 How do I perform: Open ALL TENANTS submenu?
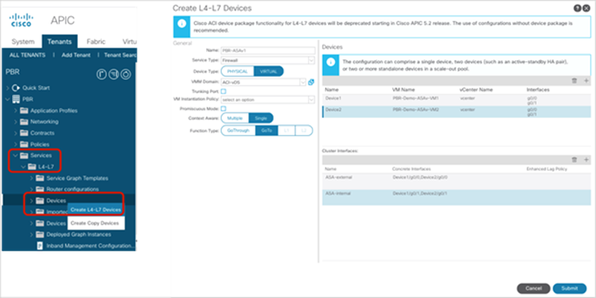click(x=27, y=55)
